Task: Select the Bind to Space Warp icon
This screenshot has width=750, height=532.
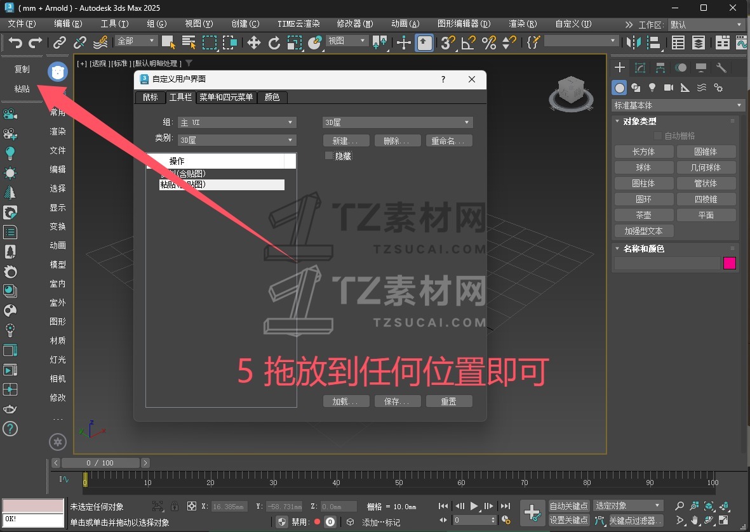Action: click(x=100, y=43)
